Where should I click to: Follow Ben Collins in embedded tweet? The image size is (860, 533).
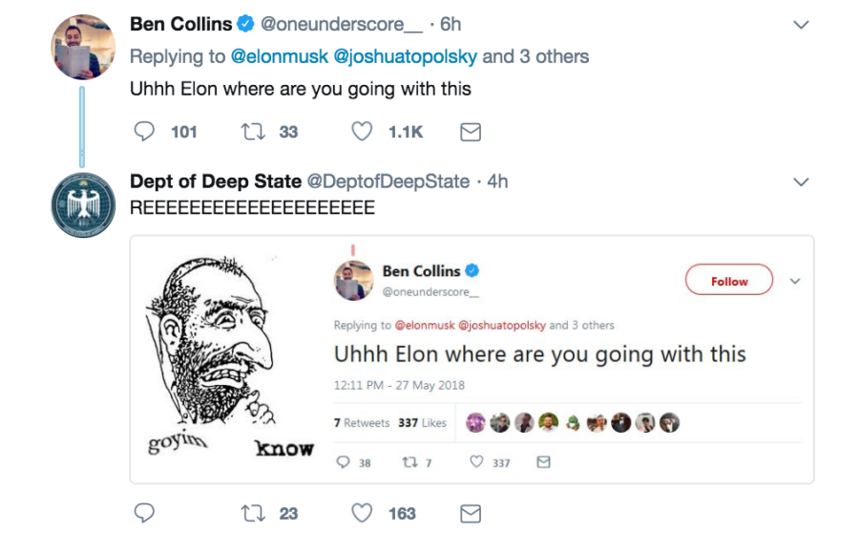tap(728, 281)
